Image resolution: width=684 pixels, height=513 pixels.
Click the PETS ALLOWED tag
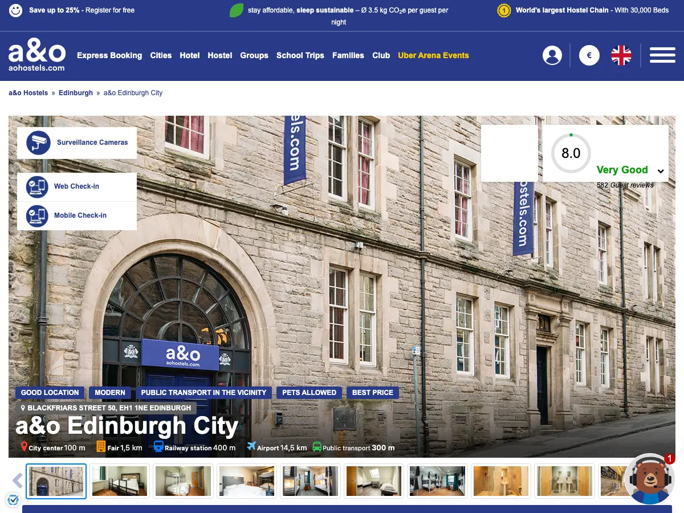(310, 393)
